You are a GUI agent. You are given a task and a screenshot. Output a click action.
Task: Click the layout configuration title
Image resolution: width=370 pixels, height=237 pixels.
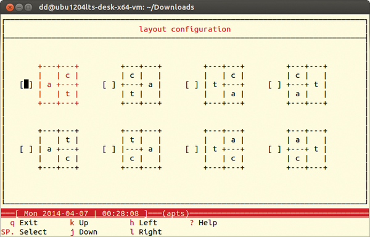[x=185, y=29]
